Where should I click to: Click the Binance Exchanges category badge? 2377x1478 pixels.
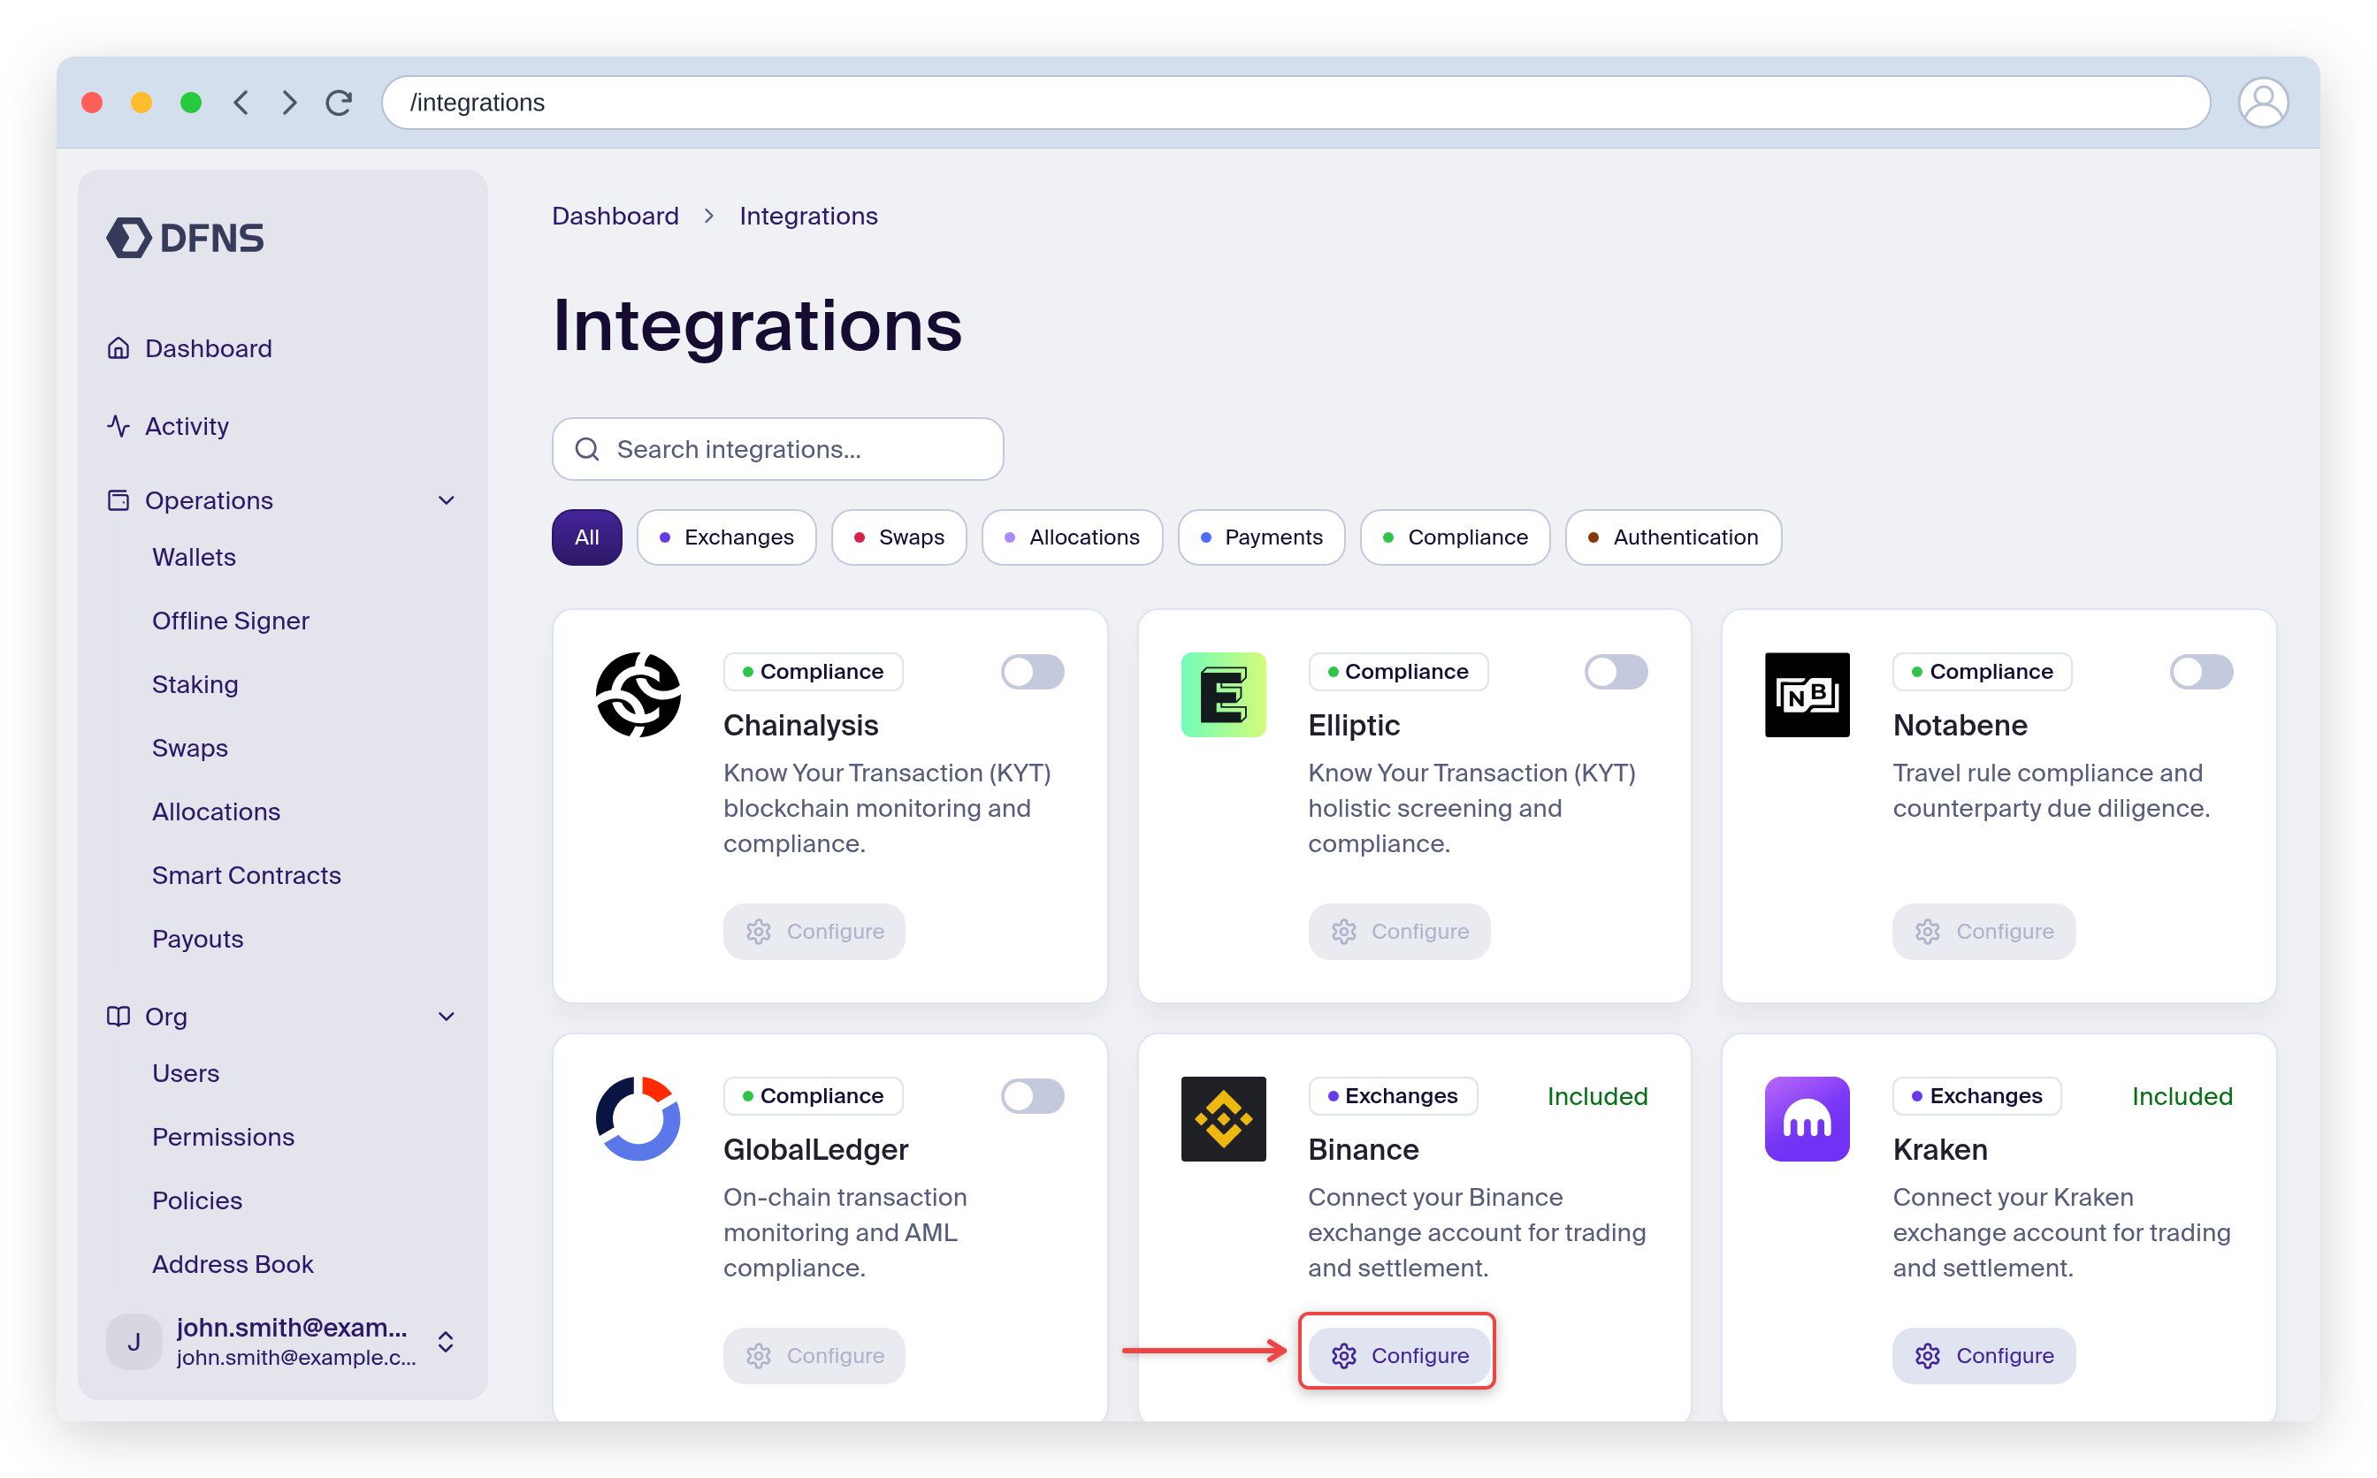[x=1393, y=1096]
